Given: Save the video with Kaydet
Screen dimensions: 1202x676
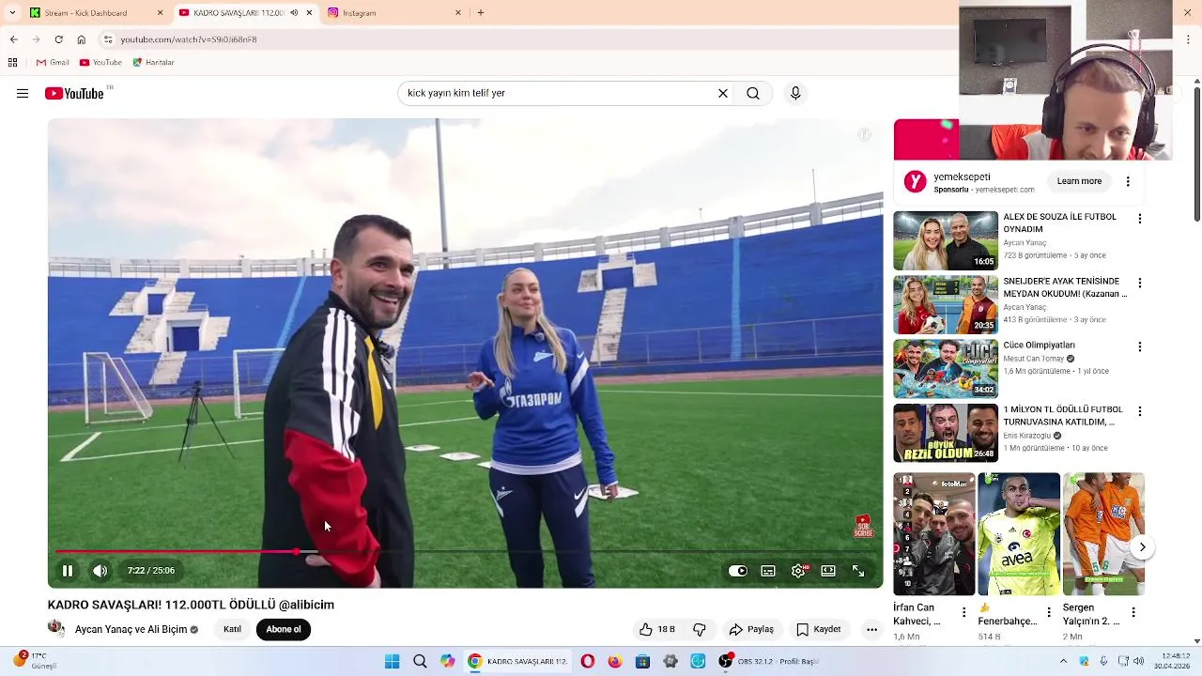Looking at the screenshot, I should coord(819,629).
